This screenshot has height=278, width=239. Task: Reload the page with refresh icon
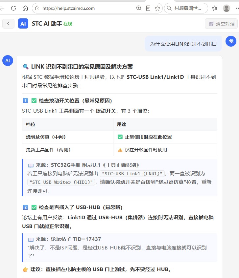click(13, 8)
